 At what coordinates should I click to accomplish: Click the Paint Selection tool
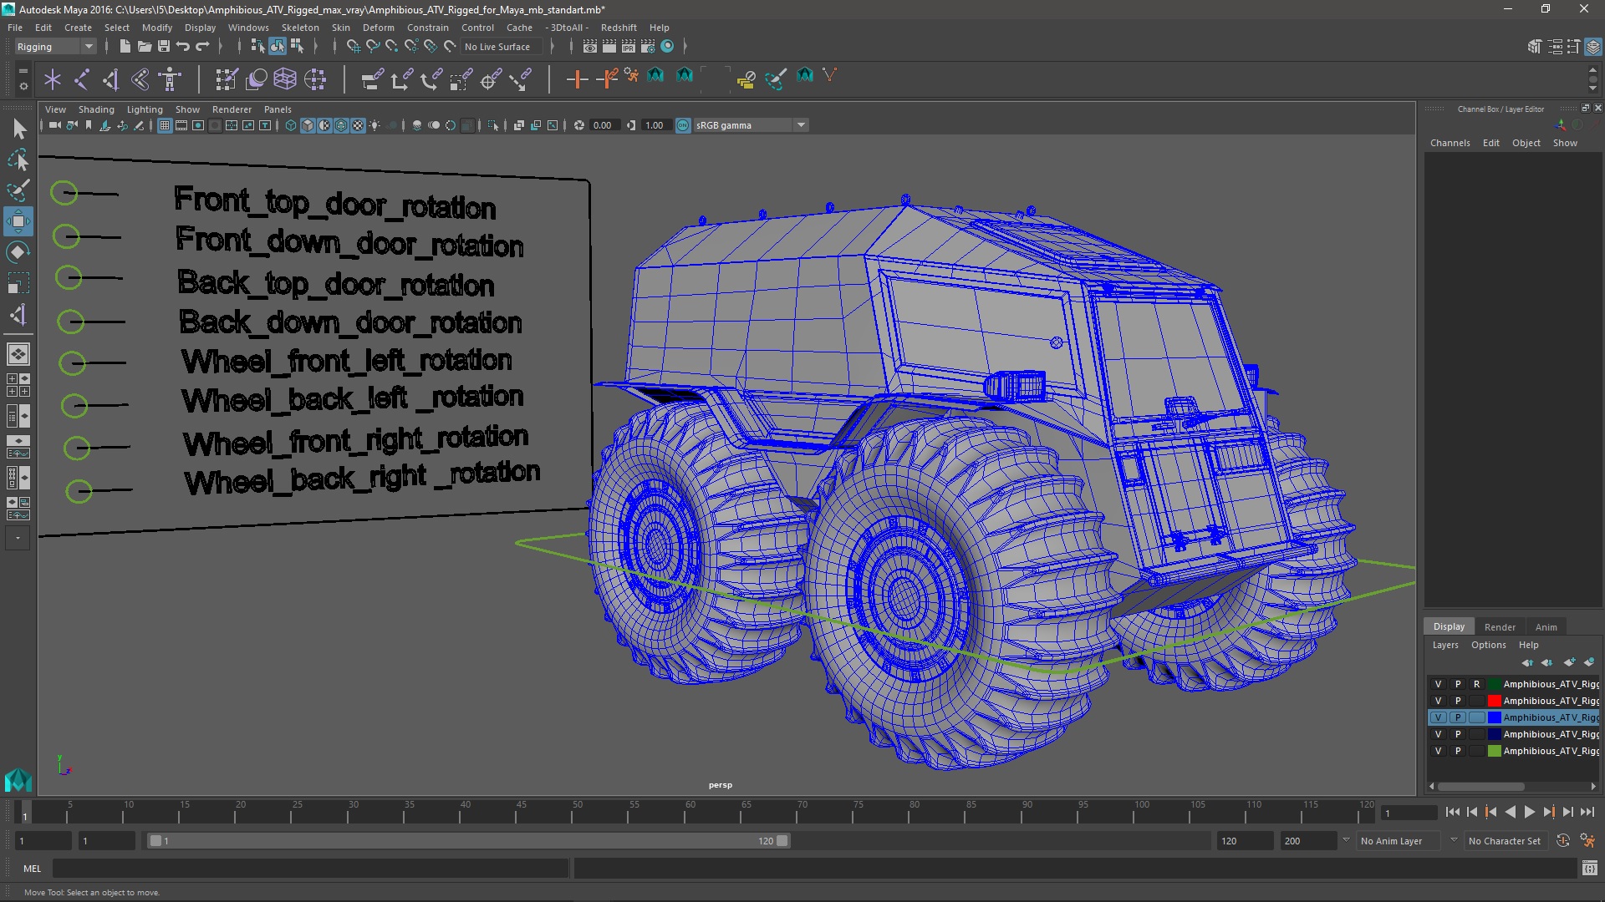(18, 190)
